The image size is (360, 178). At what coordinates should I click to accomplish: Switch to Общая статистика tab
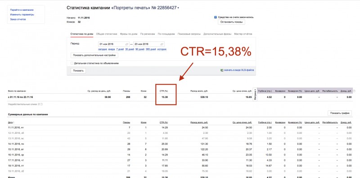pyautogui.click(x=107, y=34)
